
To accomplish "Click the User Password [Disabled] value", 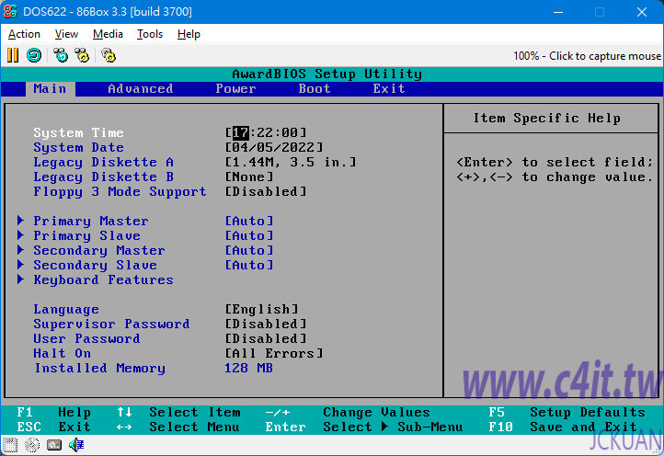I will pyautogui.click(x=266, y=338).
